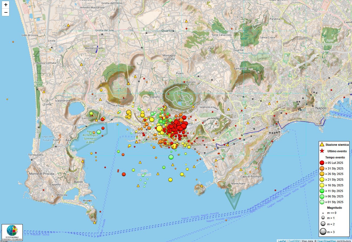Select the station triangle just above the Golfo di Pozzuoli label

click(x=140, y=163)
